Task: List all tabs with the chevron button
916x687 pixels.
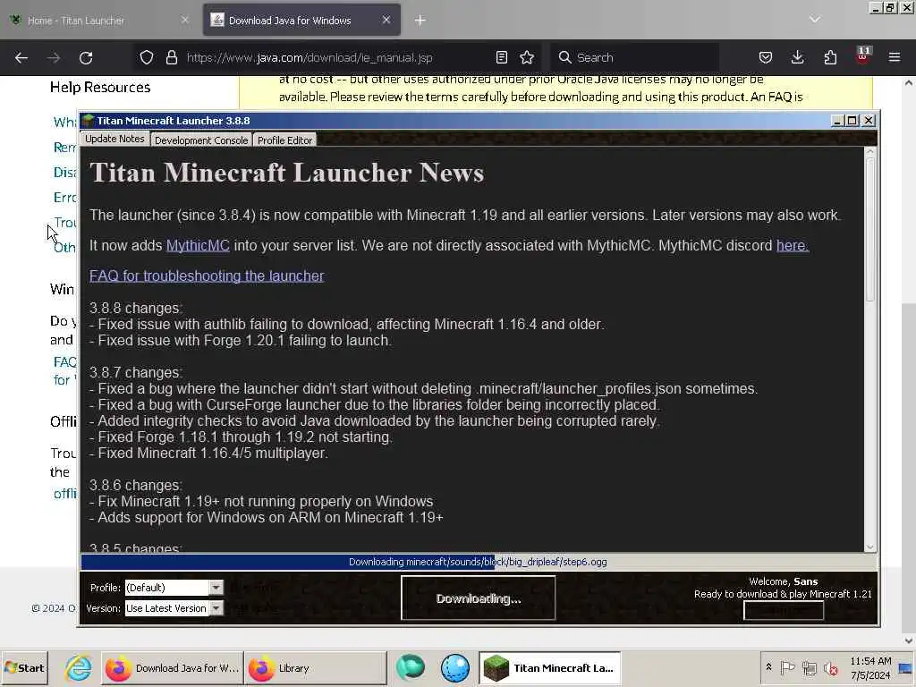Action: coord(815,20)
